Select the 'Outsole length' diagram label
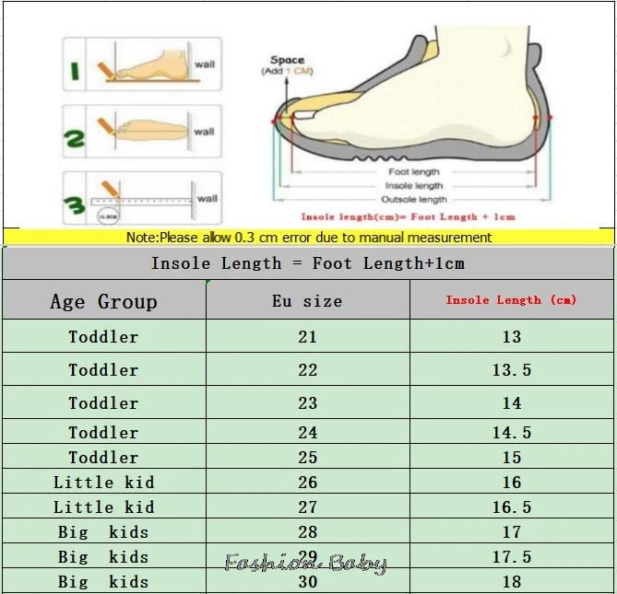The height and width of the screenshot is (594, 617). 414,199
